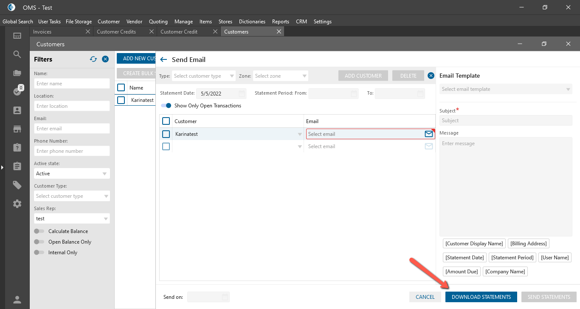The height and width of the screenshot is (309, 580).
Task: Enable the Calculate Balance toggle
Action: [x=39, y=231]
